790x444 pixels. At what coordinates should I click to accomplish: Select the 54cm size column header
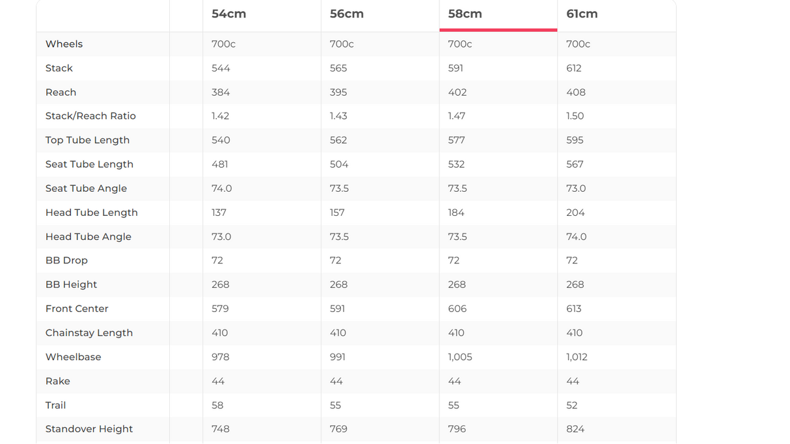(228, 14)
